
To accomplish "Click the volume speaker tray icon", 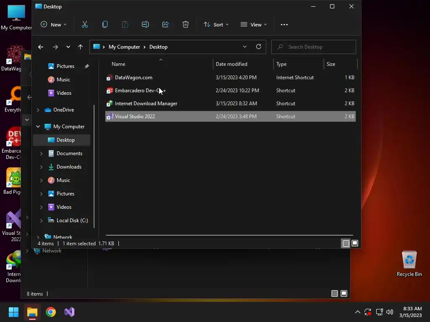I will tap(390, 312).
